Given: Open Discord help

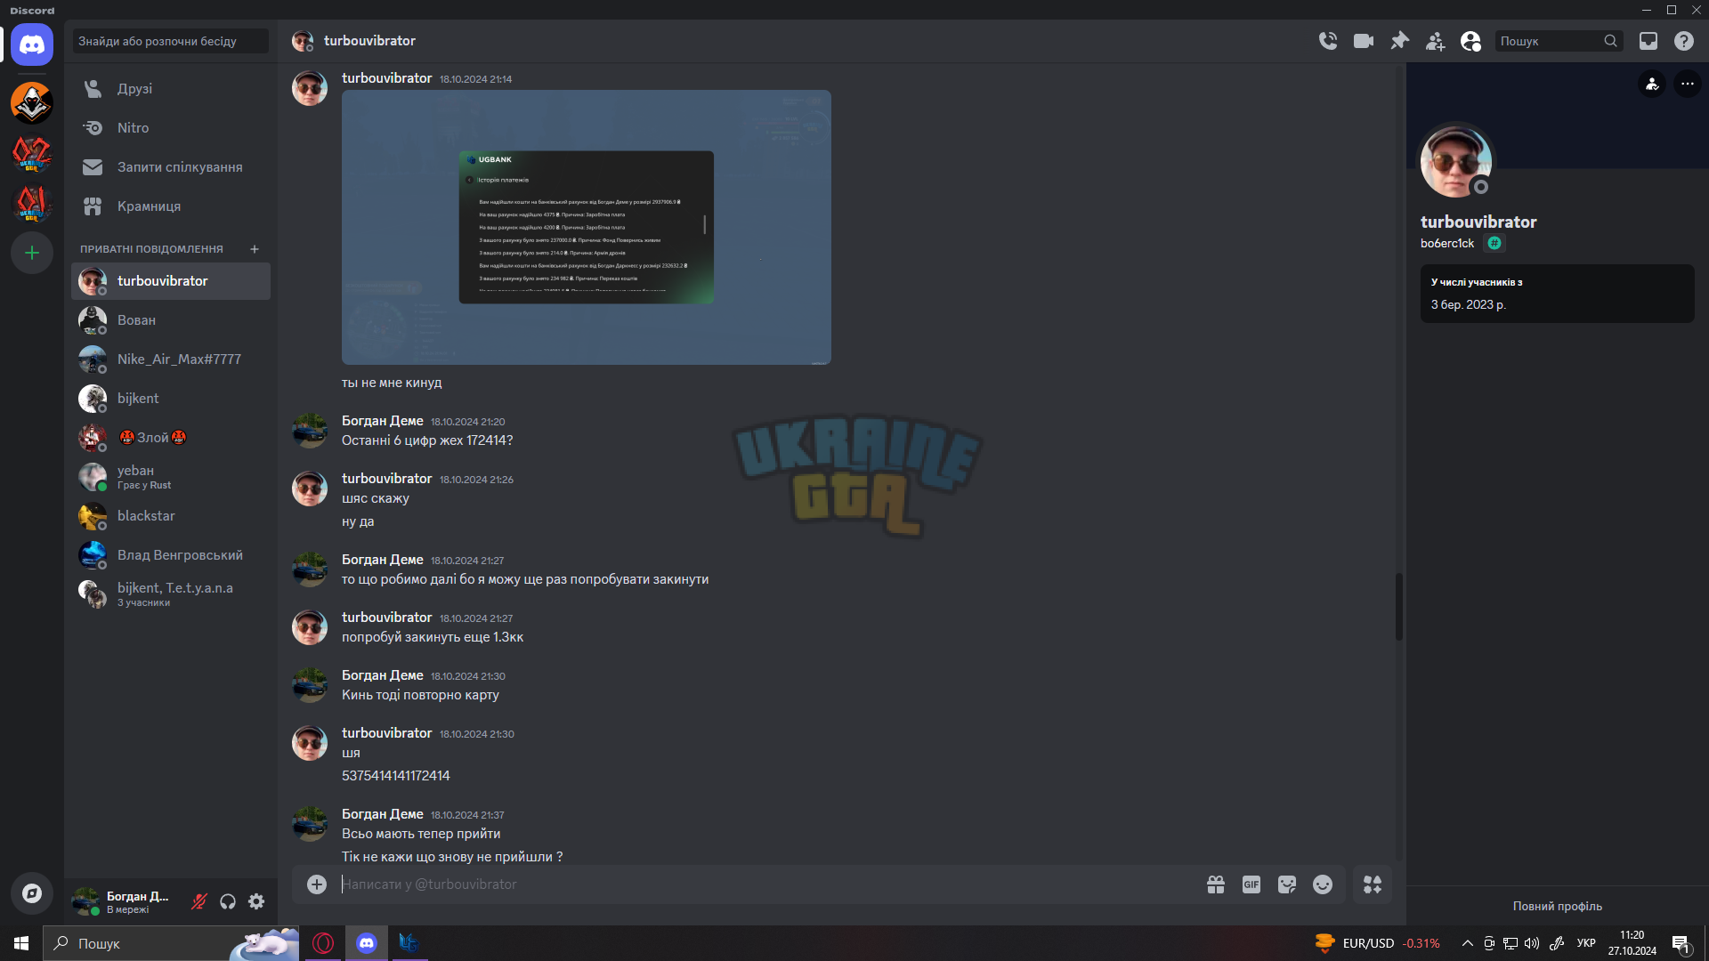Looking at the screenshot, I should point(1684,41).
